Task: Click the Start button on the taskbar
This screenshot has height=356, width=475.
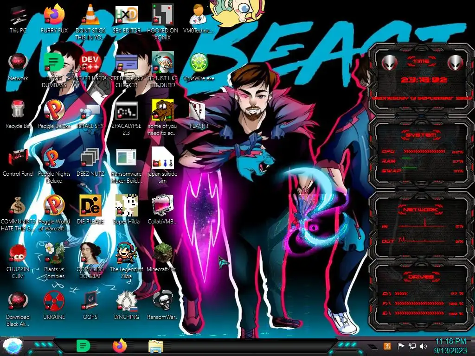Action: click(x=13, y=346)
